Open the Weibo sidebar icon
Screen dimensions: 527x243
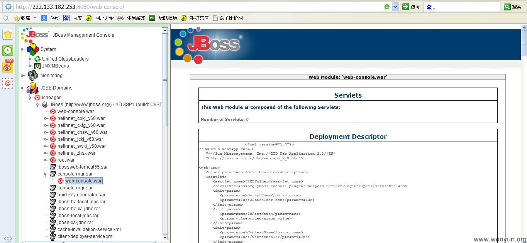point(8,66)
